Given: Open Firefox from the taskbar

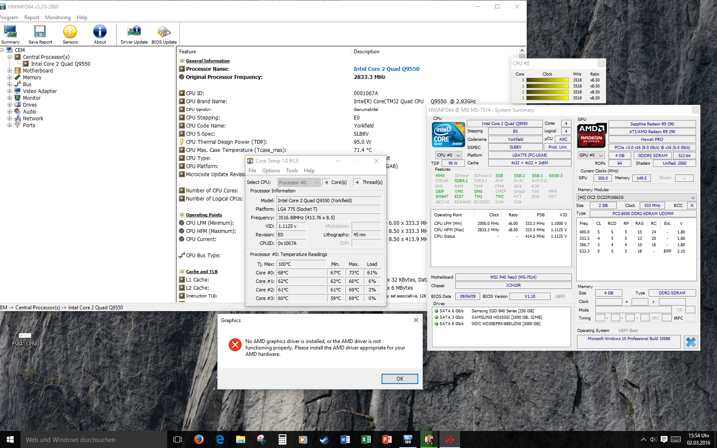Looking at the screenshot, I should click(x=199, y=439).
